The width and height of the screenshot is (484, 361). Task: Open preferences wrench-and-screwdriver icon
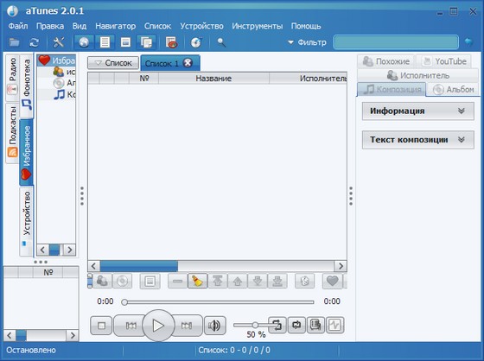coord(59,42)
